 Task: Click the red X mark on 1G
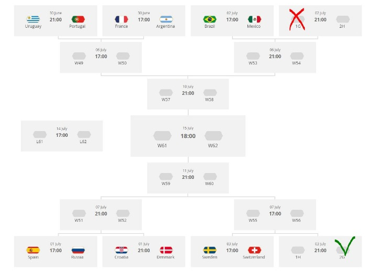(297, 19)
